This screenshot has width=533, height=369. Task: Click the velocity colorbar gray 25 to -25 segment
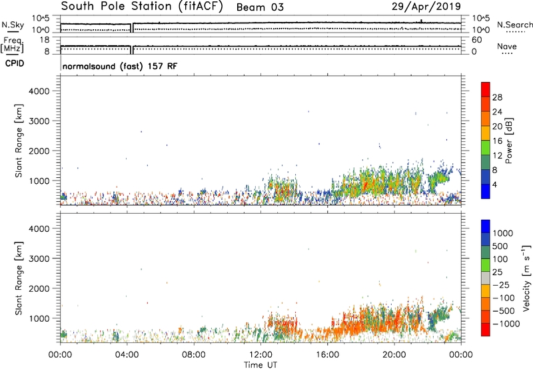pos(486,278)
